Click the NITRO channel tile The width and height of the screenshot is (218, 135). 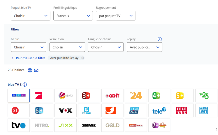[x=42, y=125]
